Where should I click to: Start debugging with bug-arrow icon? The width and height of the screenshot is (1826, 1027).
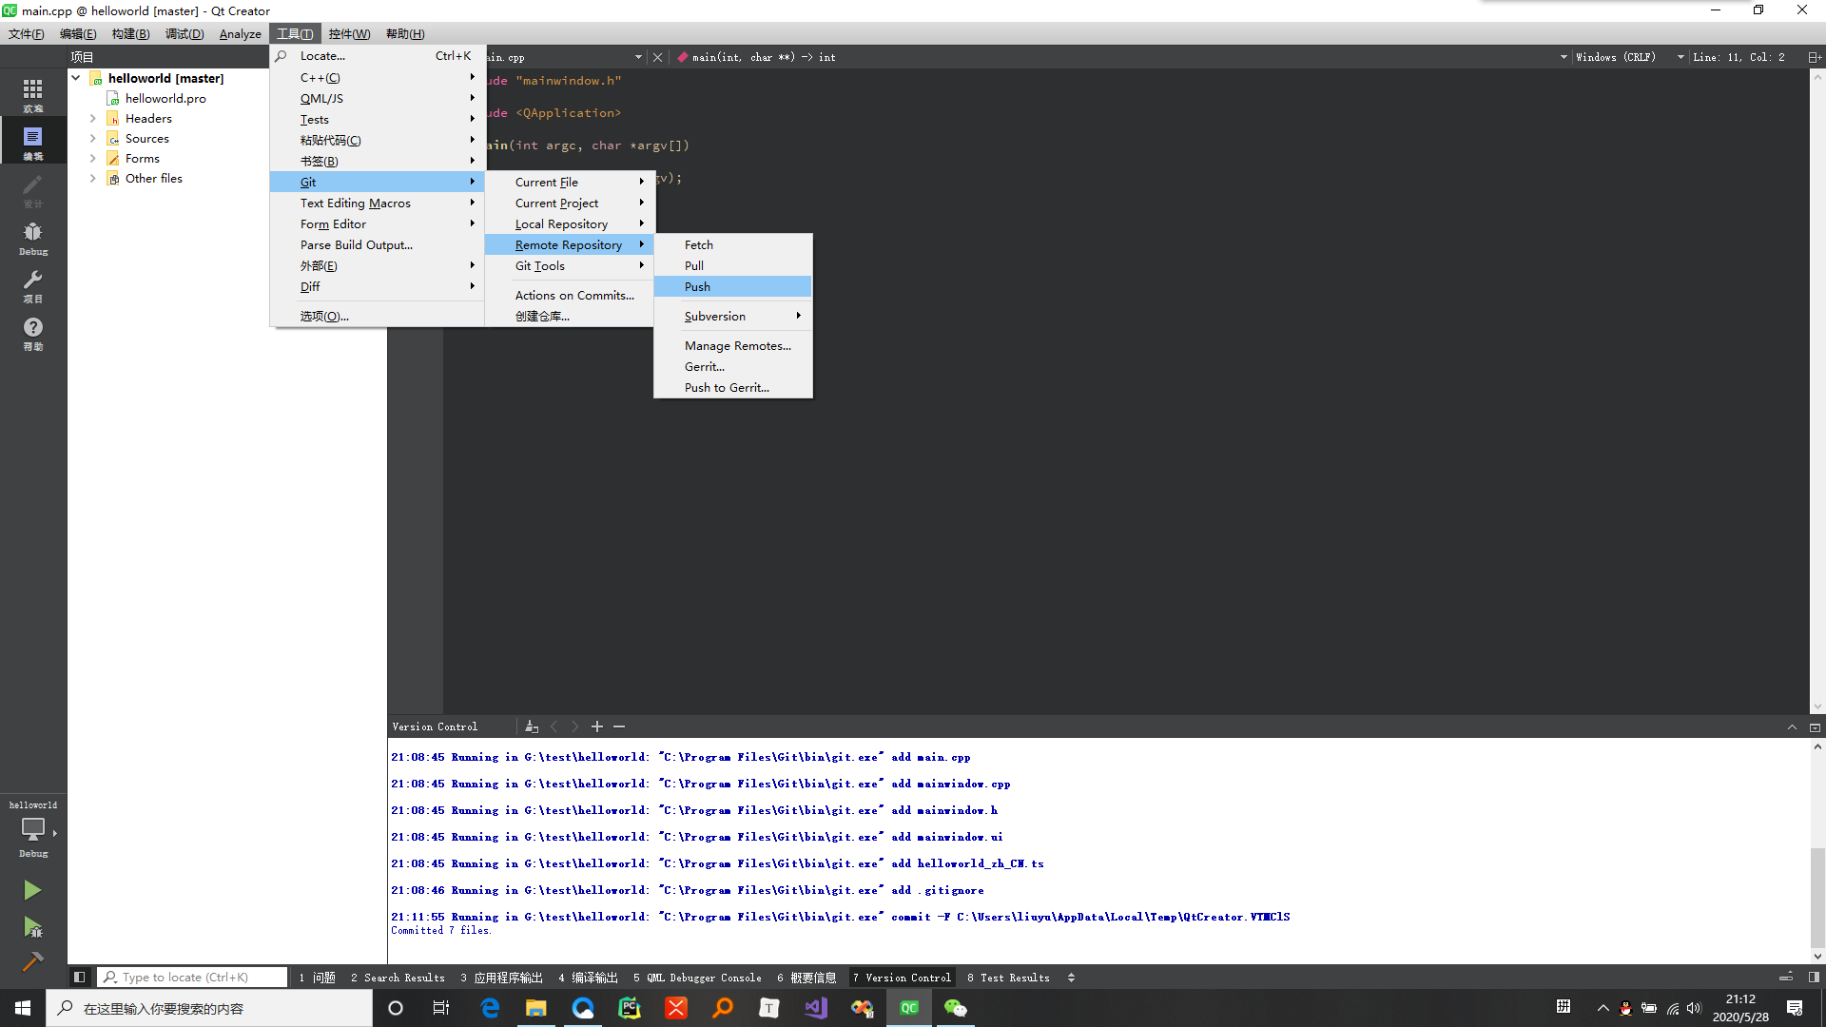click(x=32, y=926)
